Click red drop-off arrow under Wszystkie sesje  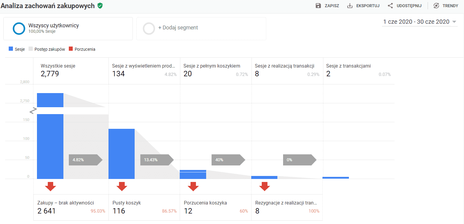(x=50, y=186)
